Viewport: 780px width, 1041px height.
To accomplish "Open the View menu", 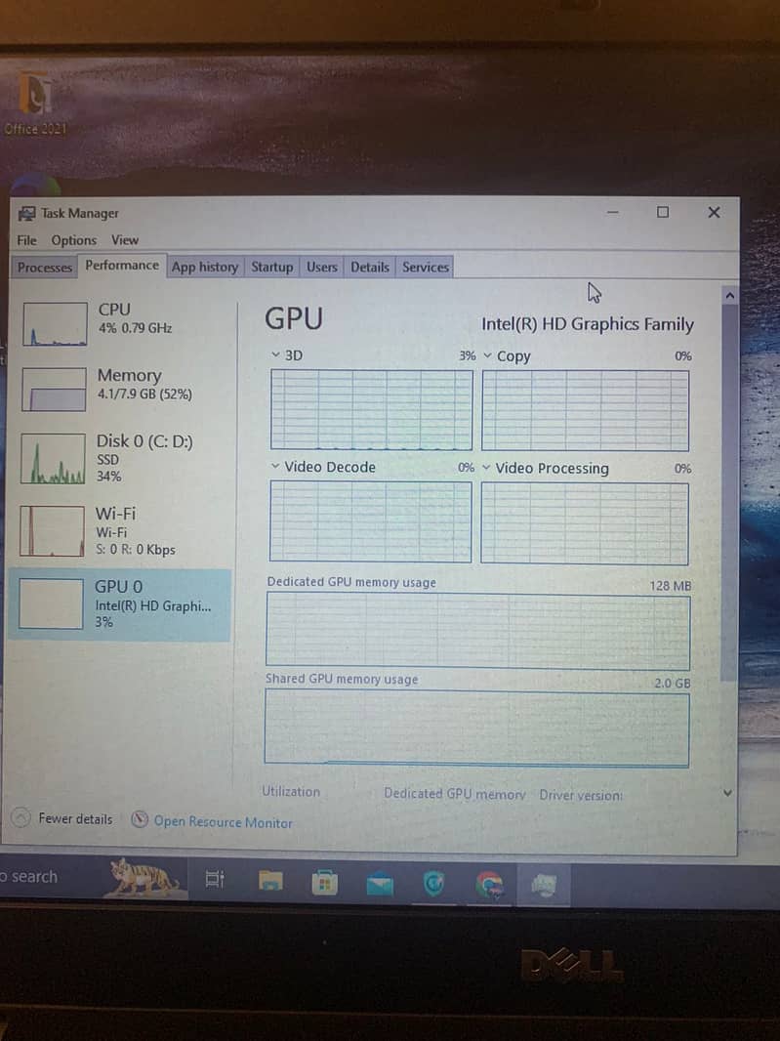I will click(125, 240).
